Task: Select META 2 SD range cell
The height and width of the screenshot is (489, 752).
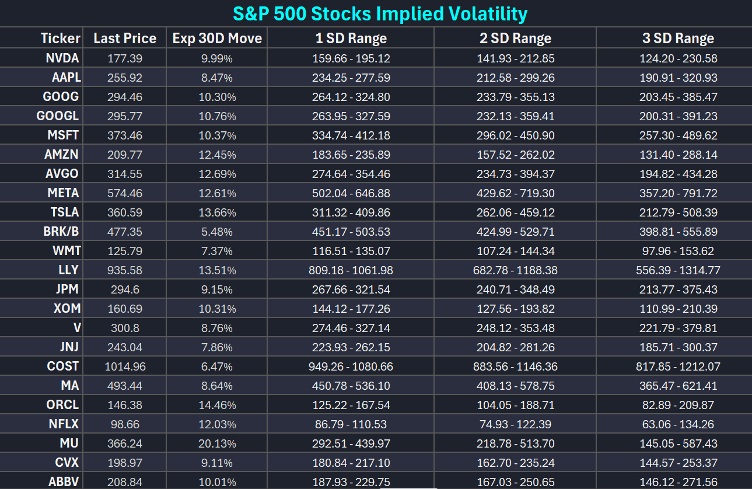Action: [515, 193]
